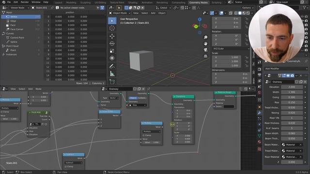
Task: Enable rendered viewport shading mode
Action: (x=248, y=13)
